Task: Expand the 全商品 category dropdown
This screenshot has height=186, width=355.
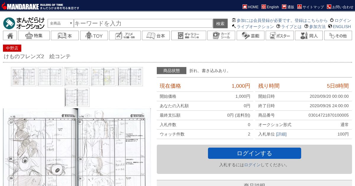Action: (x=61, y=23)
